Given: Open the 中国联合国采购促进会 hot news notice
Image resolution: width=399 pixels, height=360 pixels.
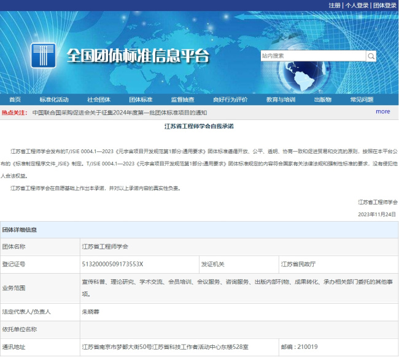Looking at the screenshot, I should pos(120,113).
